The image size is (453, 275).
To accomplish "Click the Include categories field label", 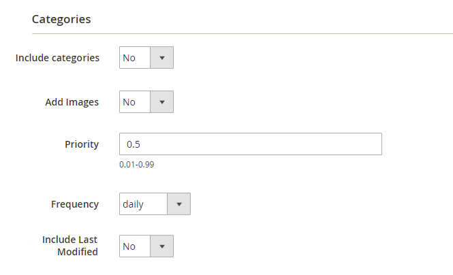I will 57,58.
